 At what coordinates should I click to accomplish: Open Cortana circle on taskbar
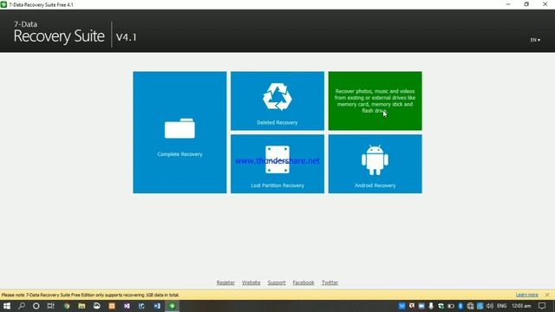(x=36, y=306)
